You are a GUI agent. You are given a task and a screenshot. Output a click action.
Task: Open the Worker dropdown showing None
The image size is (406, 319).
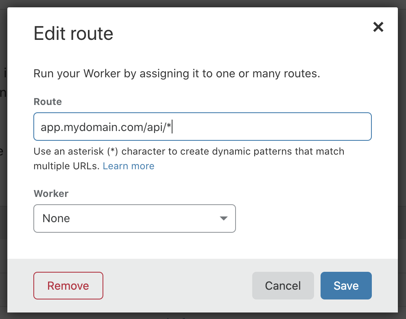[134, 218]
